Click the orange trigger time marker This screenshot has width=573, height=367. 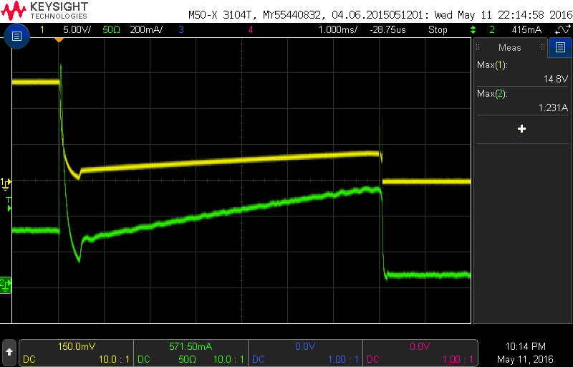59,39
